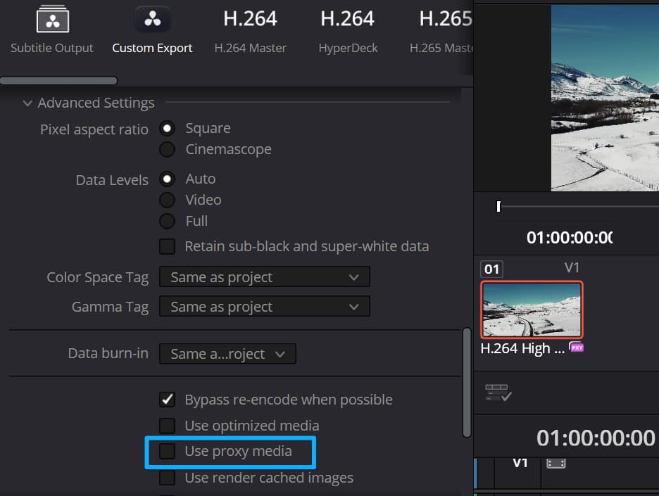Select Full data levels
Viewport: 659px width, 496px height.
point(167,220)
